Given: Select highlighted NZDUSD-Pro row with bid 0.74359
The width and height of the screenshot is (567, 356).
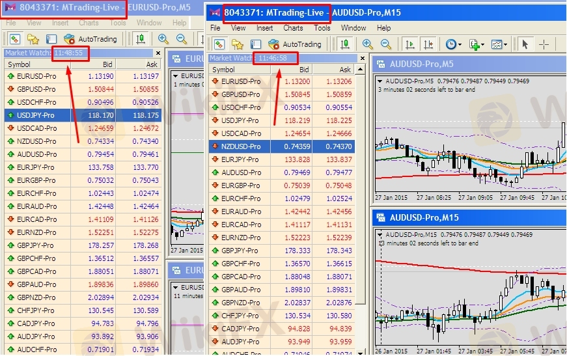Looking at the screenshot, I should point(282,146).
